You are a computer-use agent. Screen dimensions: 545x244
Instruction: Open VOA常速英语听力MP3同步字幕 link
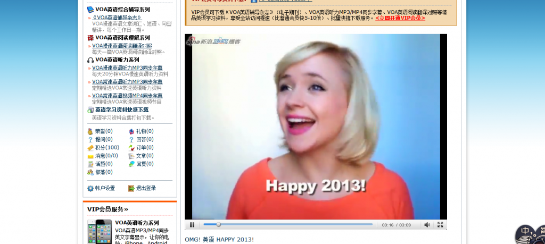click(127, 82)
